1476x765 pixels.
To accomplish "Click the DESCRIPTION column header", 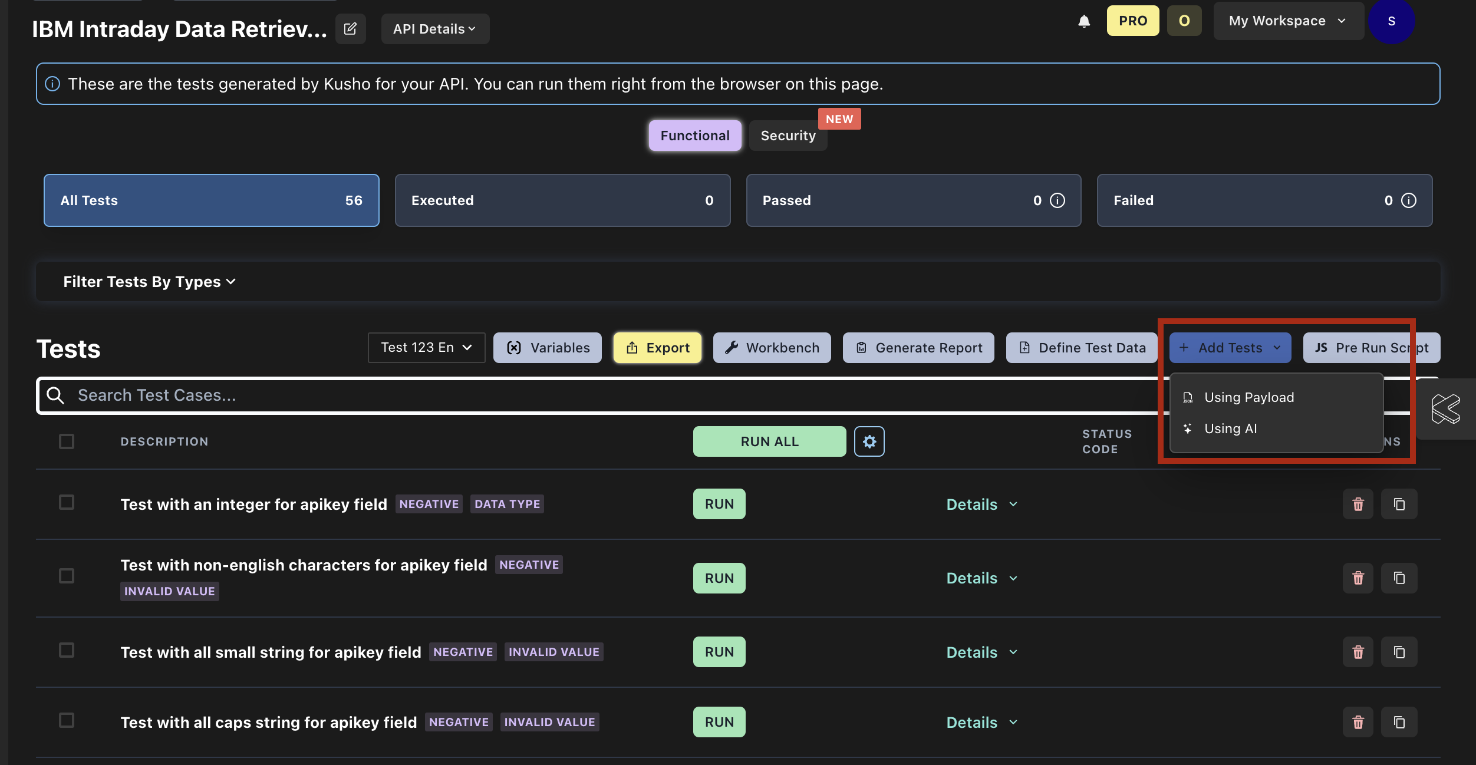I will tap(164, 441).
